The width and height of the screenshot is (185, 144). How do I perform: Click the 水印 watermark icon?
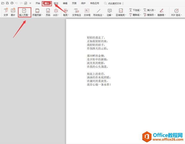(x=56, y=10)
